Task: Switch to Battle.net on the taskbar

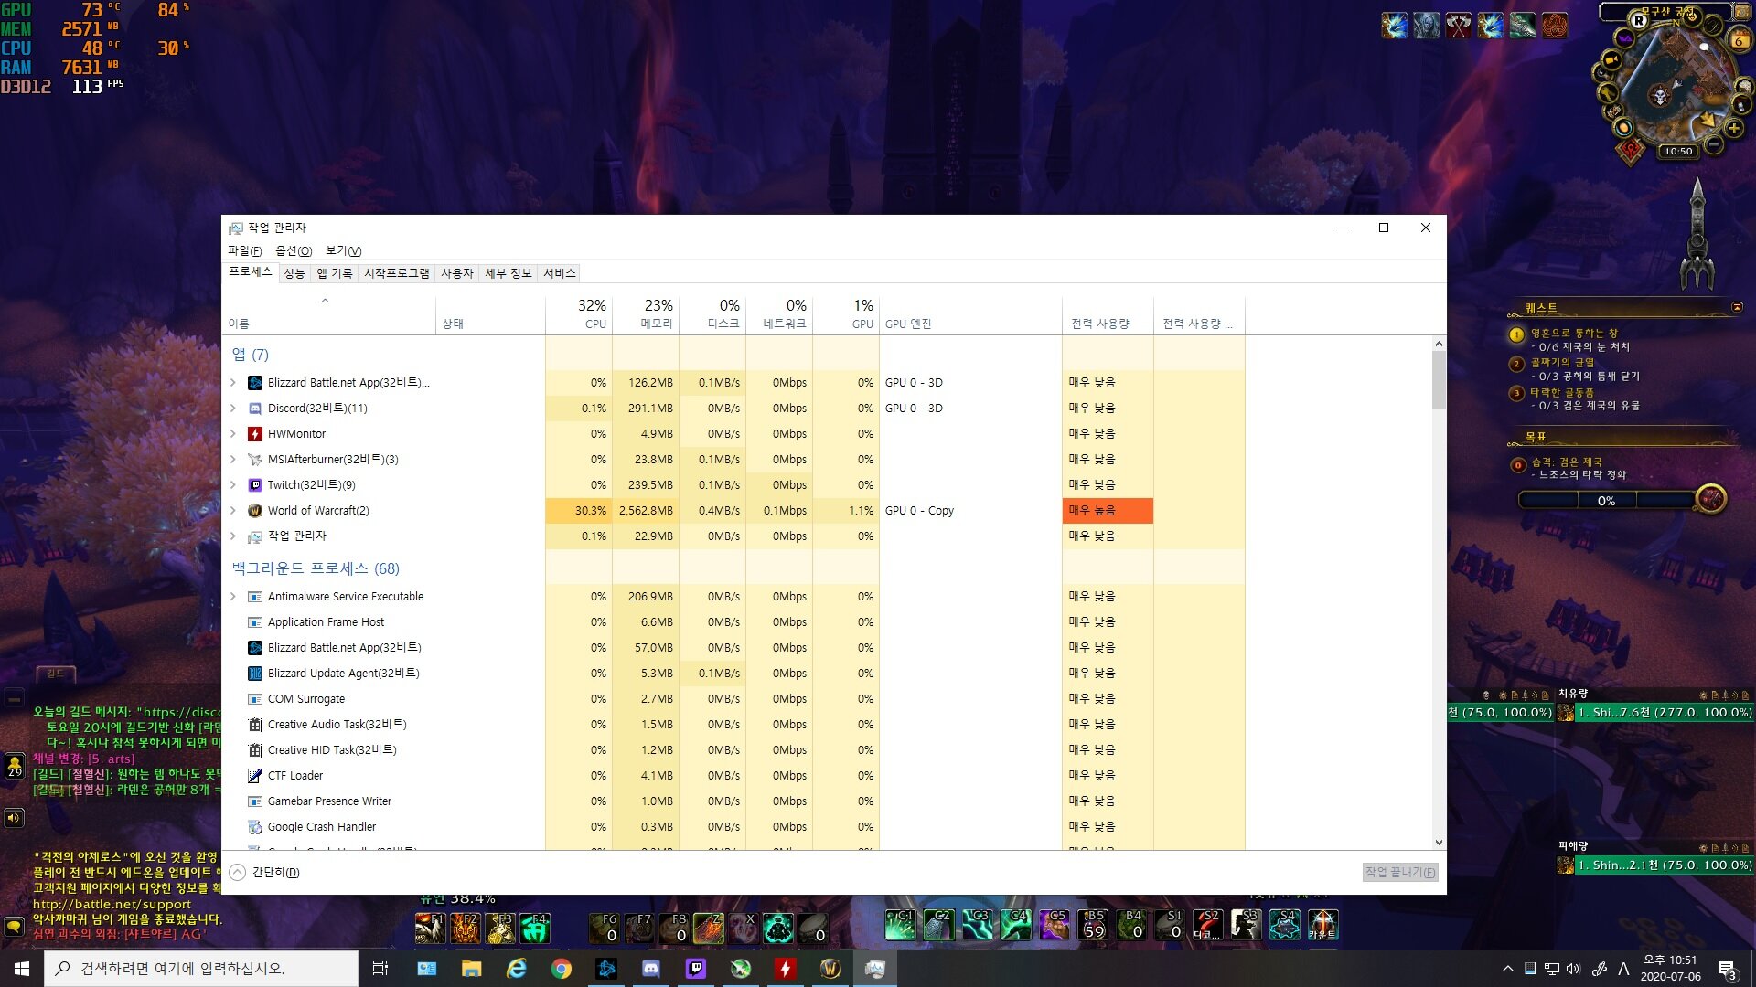Action: coord(605,969)
